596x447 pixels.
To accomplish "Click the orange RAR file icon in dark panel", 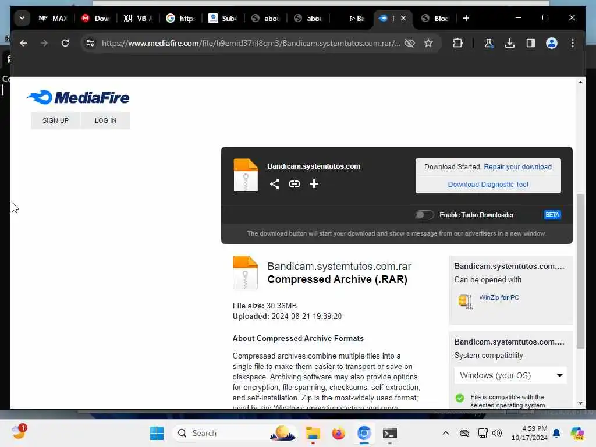I will point(246,175).
